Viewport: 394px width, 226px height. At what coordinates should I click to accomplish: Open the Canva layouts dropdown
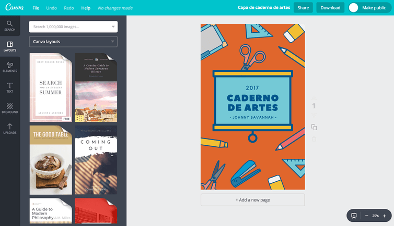pyautogui.click(x=73, y=42)
